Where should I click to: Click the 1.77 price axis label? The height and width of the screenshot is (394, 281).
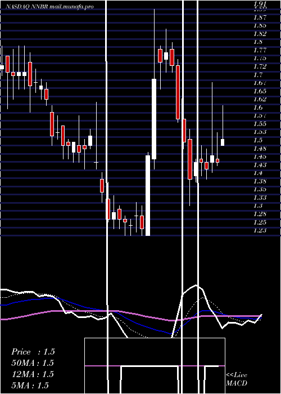click(x=260, y=50)
